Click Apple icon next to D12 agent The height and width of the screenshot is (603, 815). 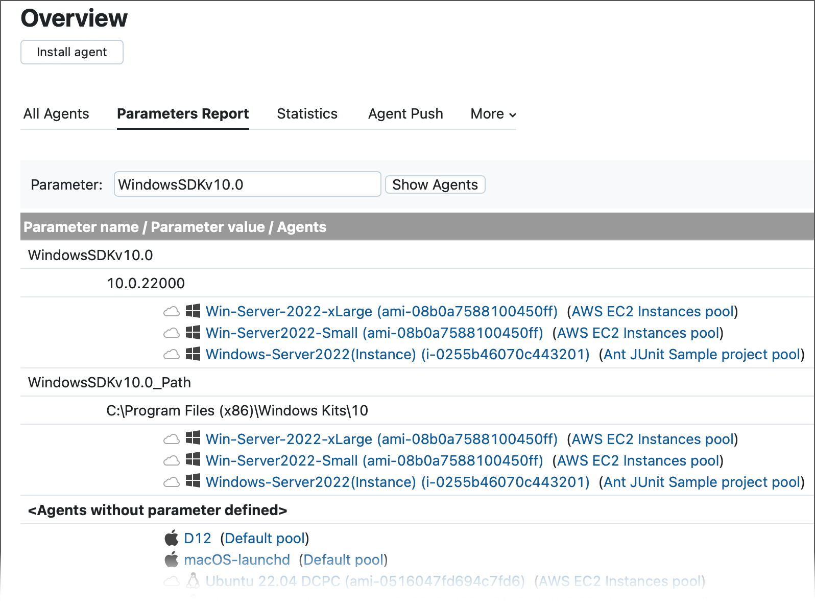tap(172, 538)
